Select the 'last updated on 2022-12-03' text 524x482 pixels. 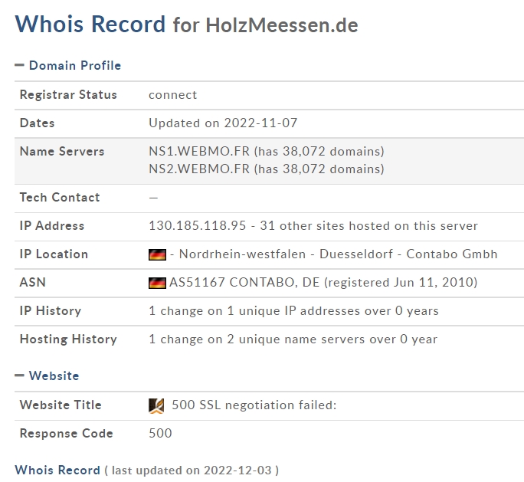pos(192,471)
